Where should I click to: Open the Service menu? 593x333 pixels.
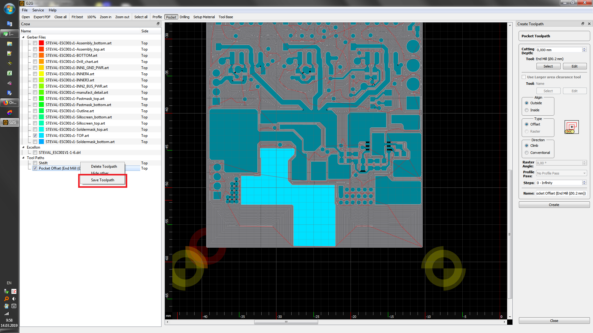38,10
